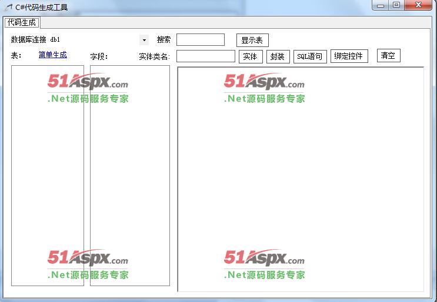Click the 绑定控件 button

click(x=349, y=56)
